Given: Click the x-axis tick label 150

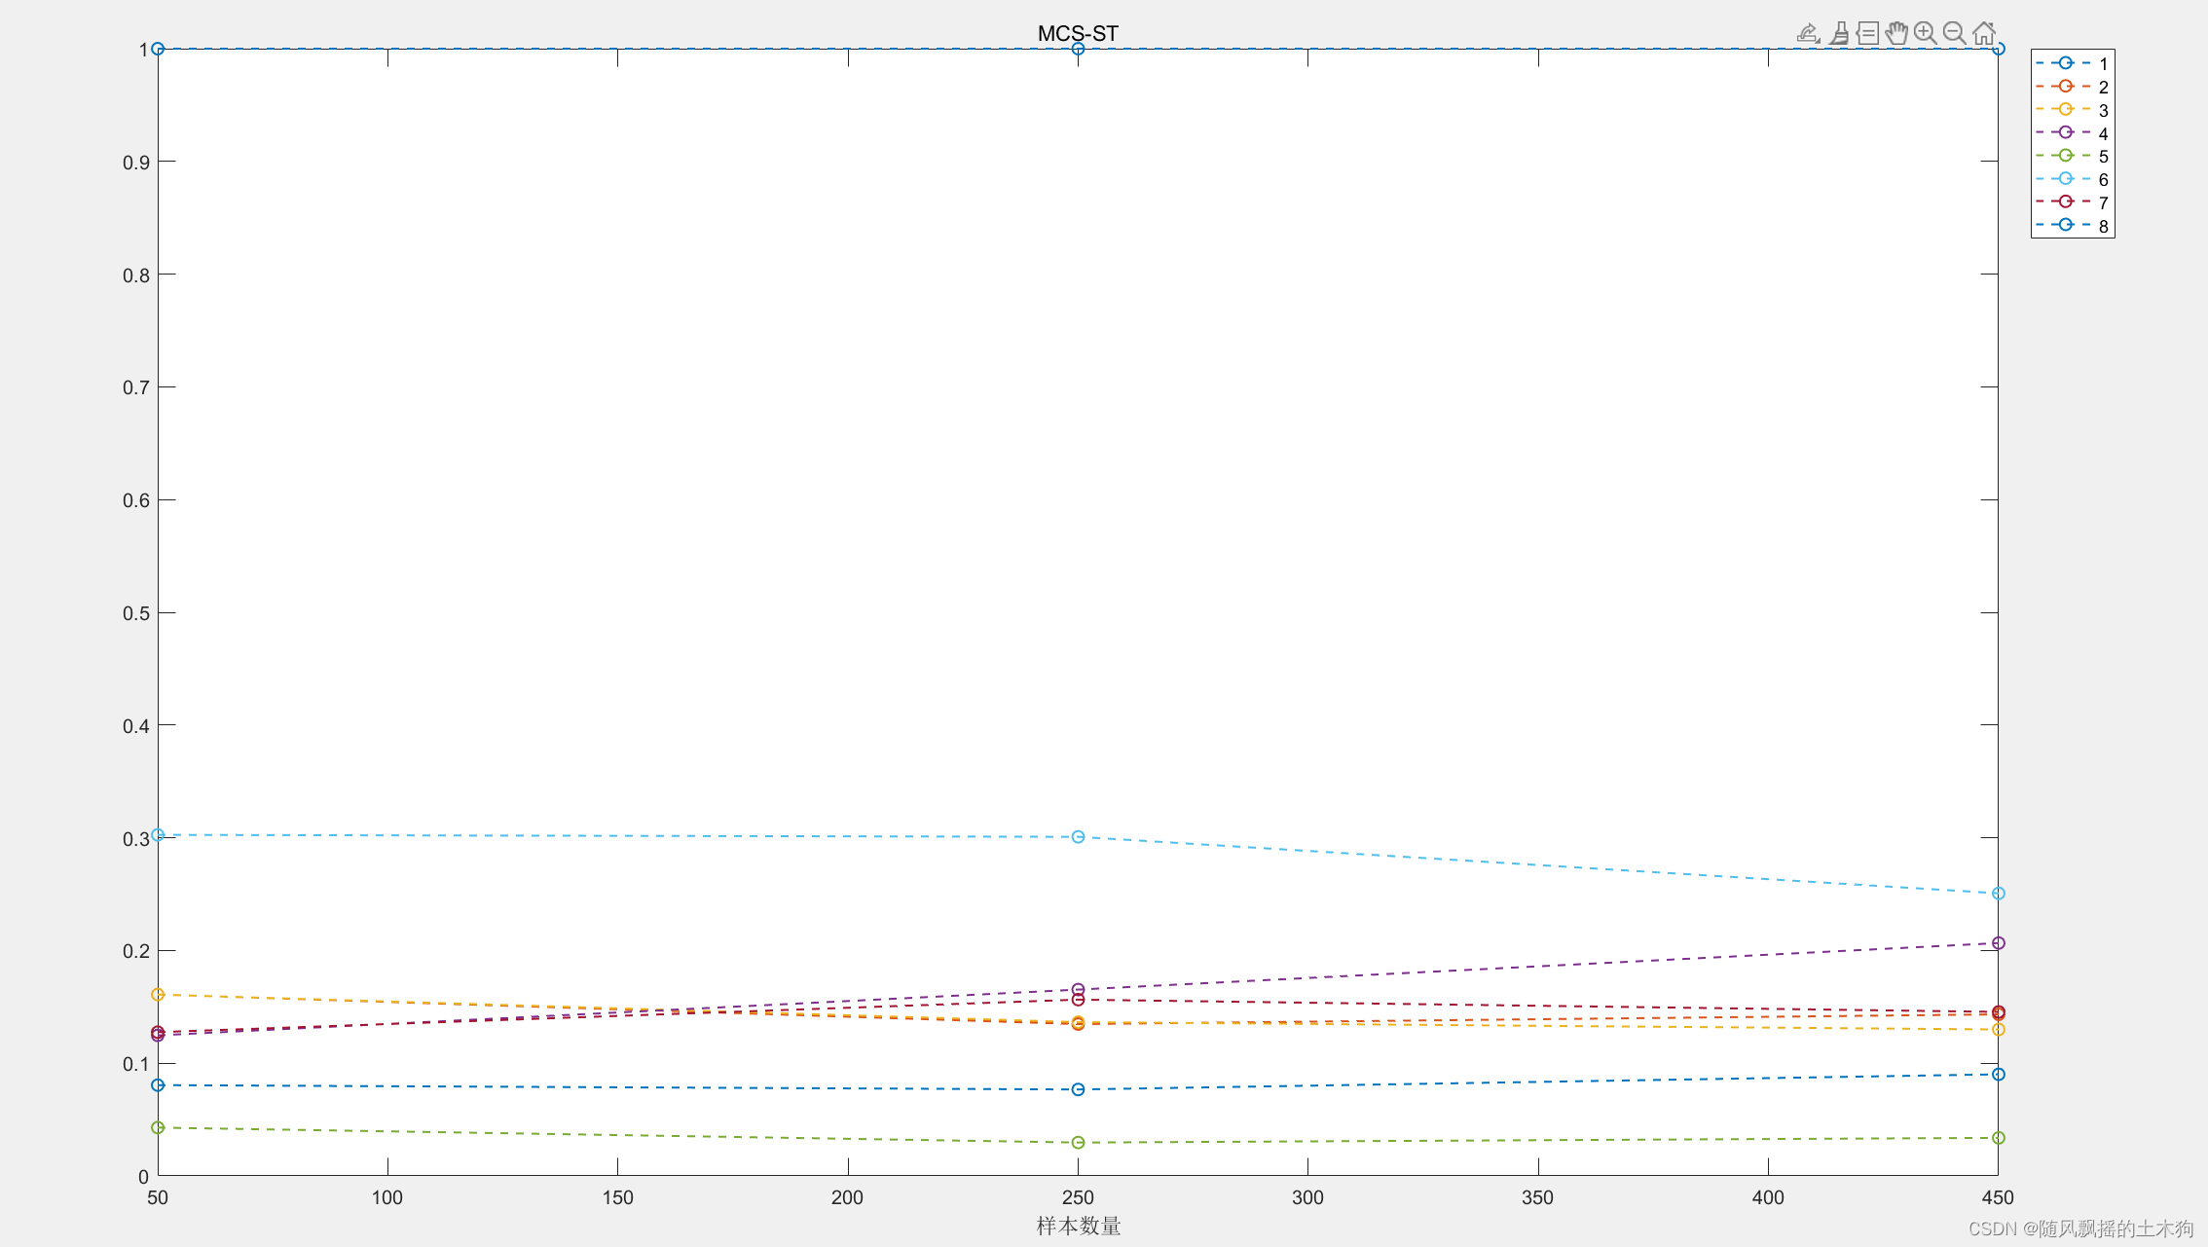Looking at the screenshot, I should (617, 1198).
